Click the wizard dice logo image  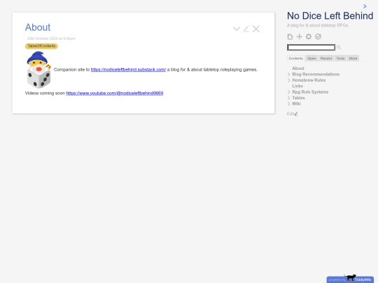38,70
